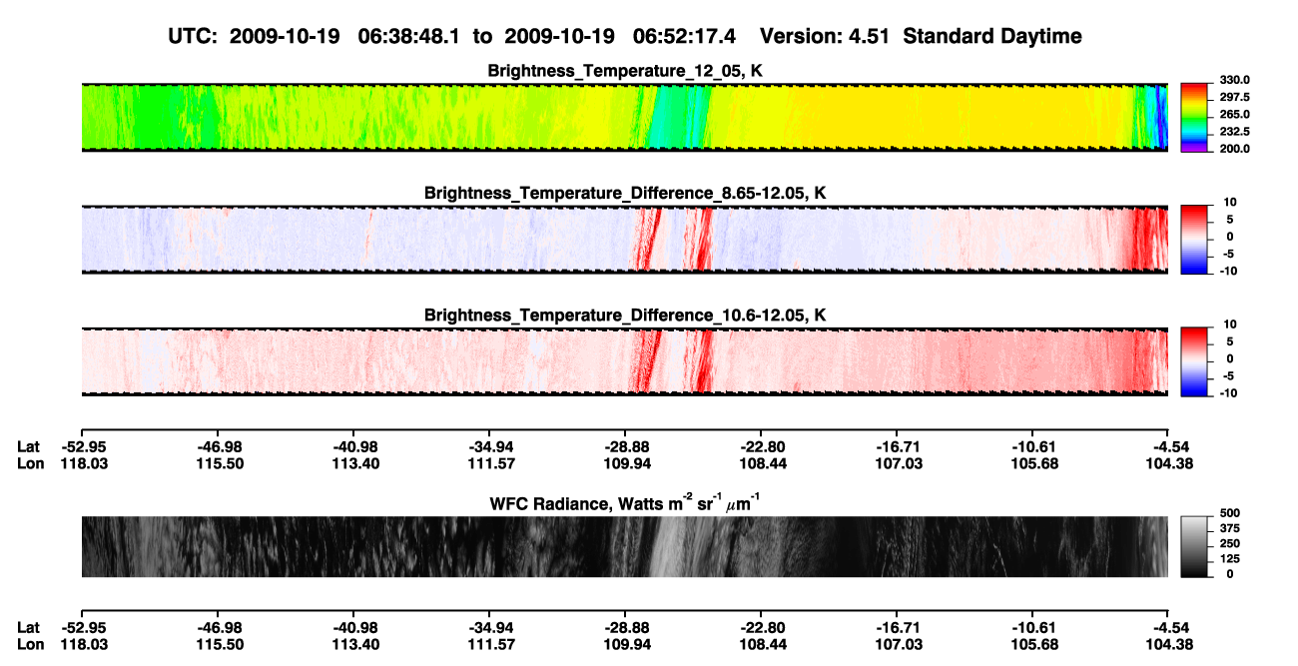Click the bottom axis Lon row label
Viewport: 1298px width, 666px height.
pos(30,644)
